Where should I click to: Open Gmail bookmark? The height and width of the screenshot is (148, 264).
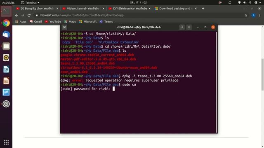(36, 21)
